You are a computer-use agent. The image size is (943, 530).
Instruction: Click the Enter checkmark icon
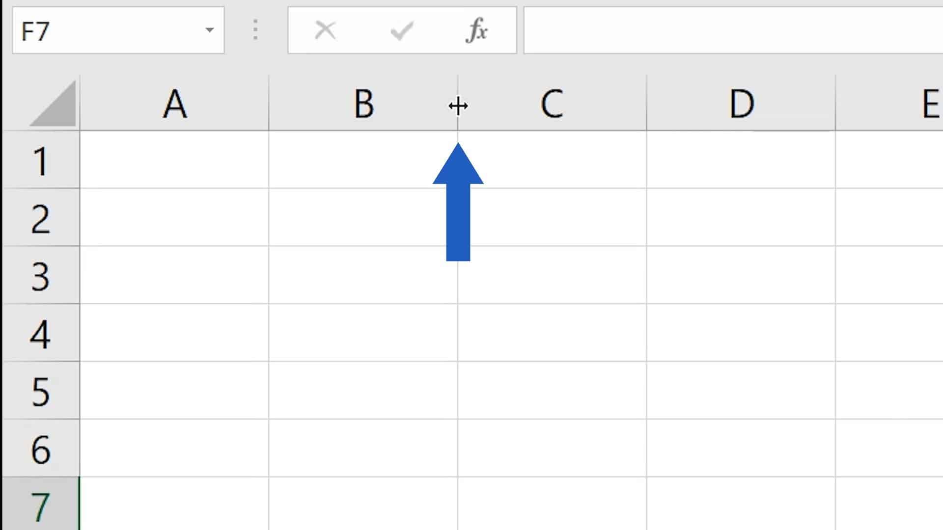coord(401,30)
